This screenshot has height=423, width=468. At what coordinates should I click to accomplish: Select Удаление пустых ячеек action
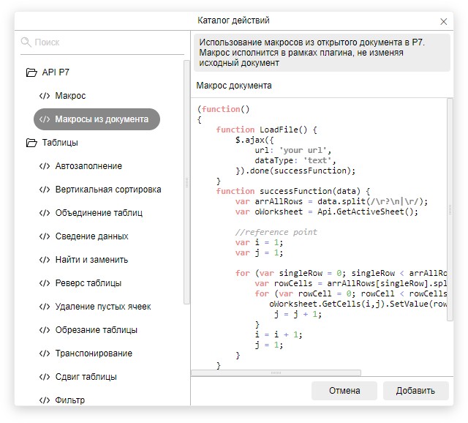pos(103,307)
